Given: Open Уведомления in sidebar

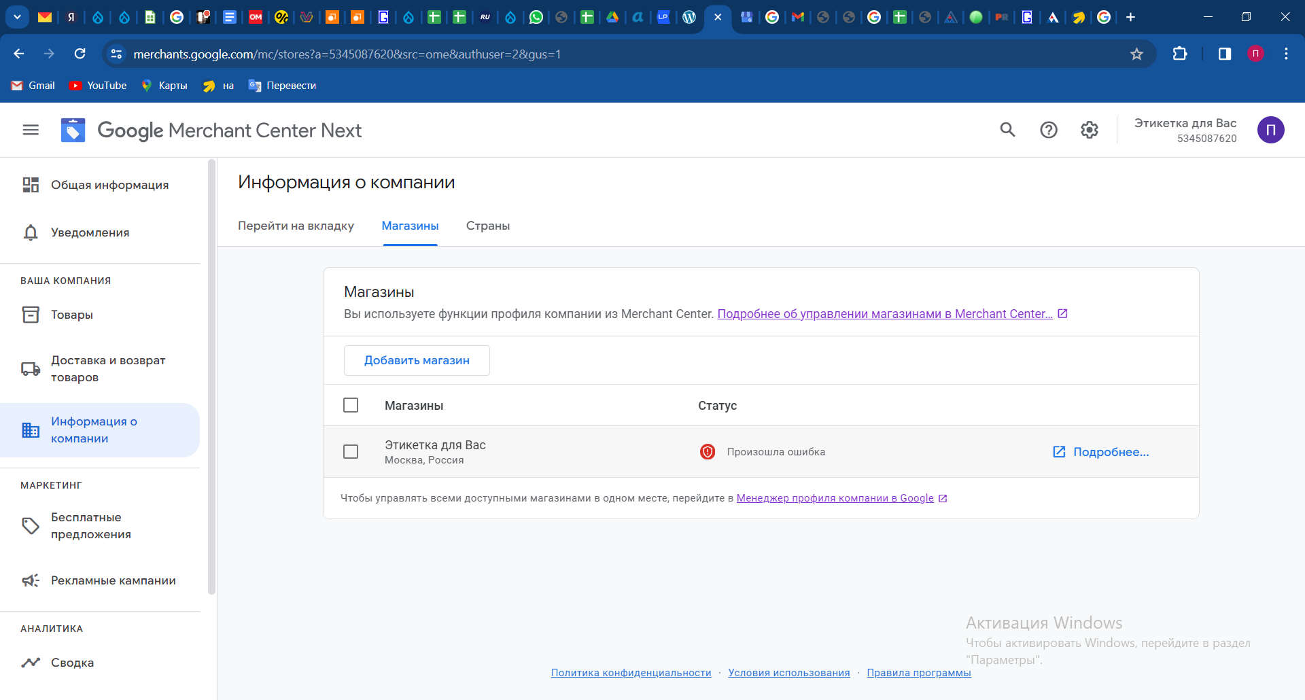Looking at the screenshot, I should (100, 232).
